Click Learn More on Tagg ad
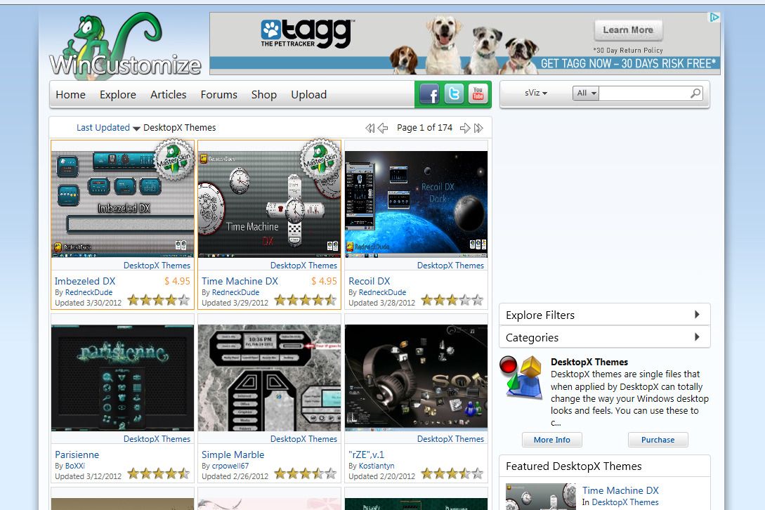 point(628,30)
